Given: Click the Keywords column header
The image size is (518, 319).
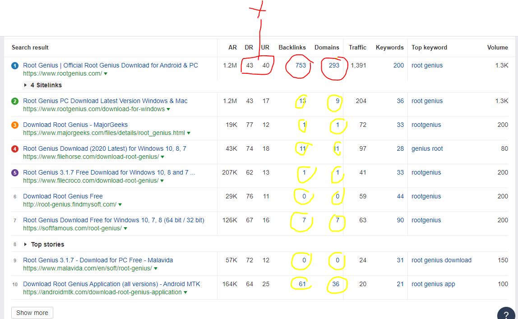Looking at the screenshot, I should pos(389,47).
